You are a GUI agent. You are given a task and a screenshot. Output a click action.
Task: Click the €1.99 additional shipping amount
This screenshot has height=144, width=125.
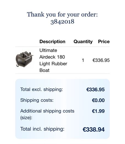(98, 111)
